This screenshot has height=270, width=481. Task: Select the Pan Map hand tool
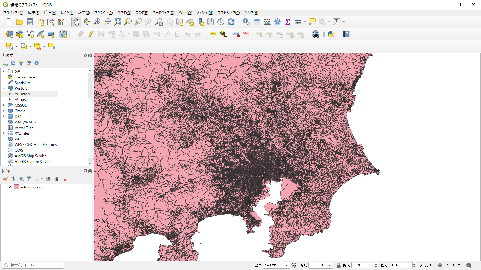pyautogui.click(x=76, y=22)
